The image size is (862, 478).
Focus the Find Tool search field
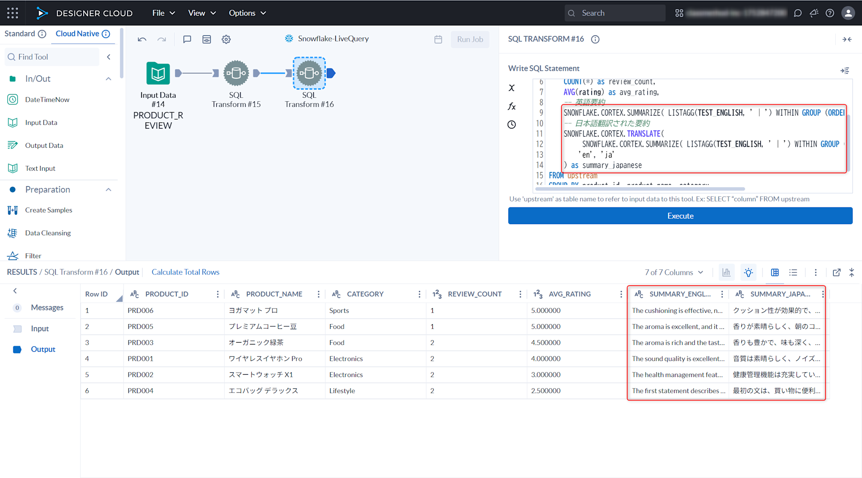coord(52,57)
